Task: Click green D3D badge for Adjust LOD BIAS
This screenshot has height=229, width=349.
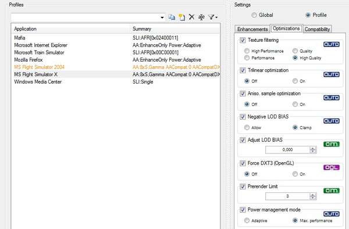Action: click(x=332, y=144)
